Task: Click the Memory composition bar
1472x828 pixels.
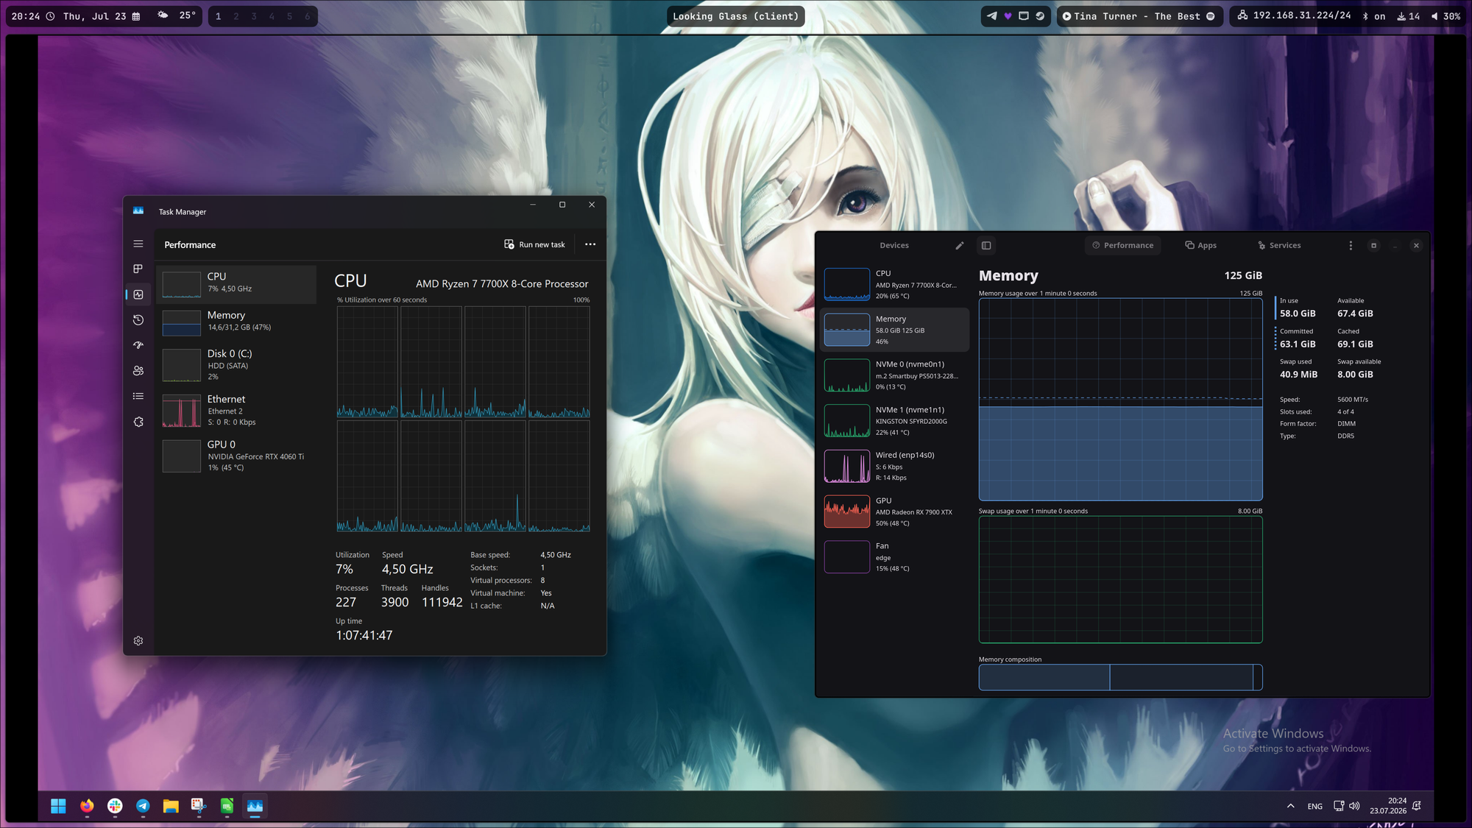Action: [1120, 677]
